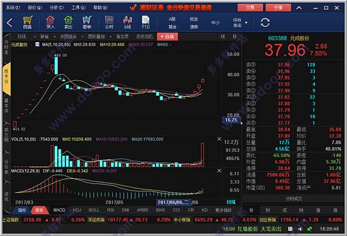347x236 pixels.
Task: Open 备忘录 memo
Action: click(x=123, y=36)
